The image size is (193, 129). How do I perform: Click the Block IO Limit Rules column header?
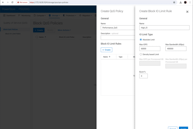[67, 37]
